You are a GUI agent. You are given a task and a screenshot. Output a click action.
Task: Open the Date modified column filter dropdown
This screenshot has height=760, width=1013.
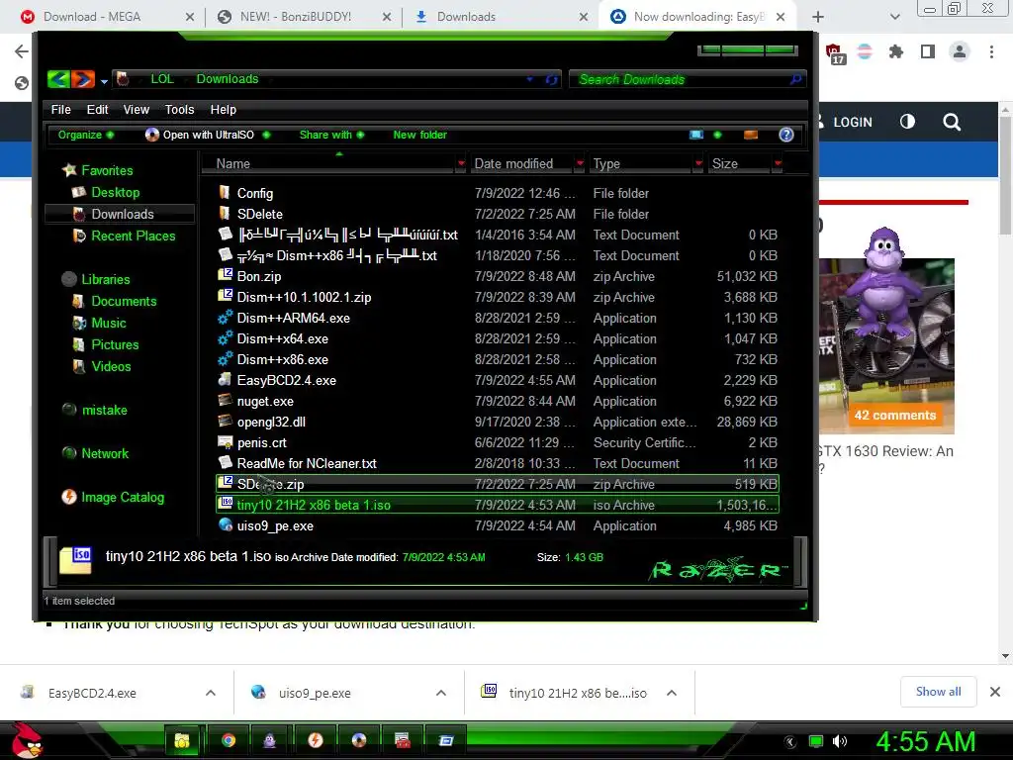click(x=580, y=163)
